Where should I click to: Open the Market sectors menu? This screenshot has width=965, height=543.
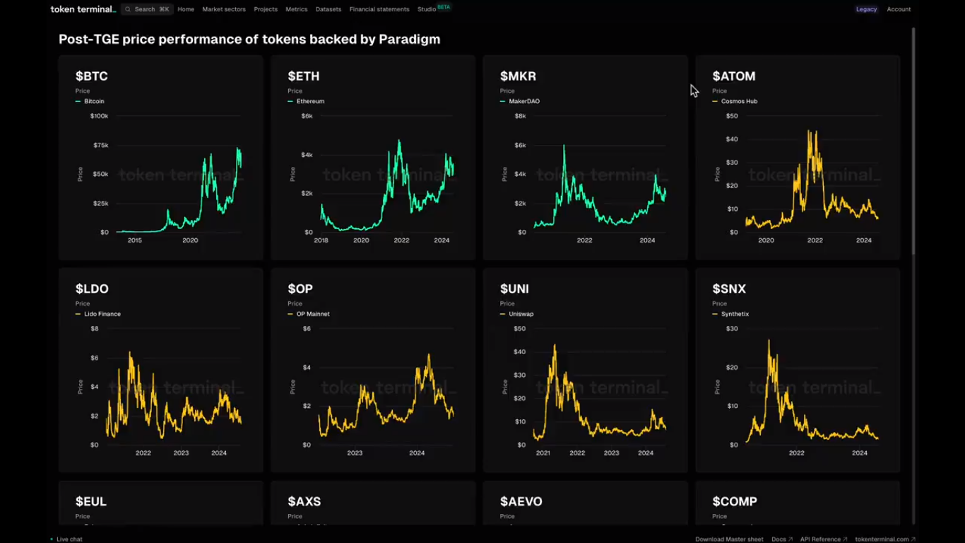pos(224,9)
